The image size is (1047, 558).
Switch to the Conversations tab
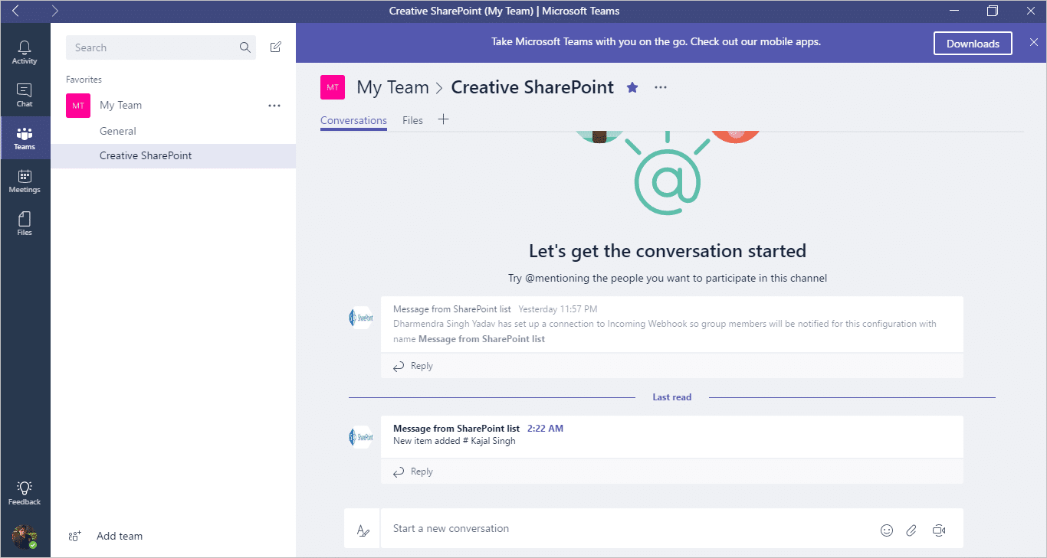click(x=353, y=120)
